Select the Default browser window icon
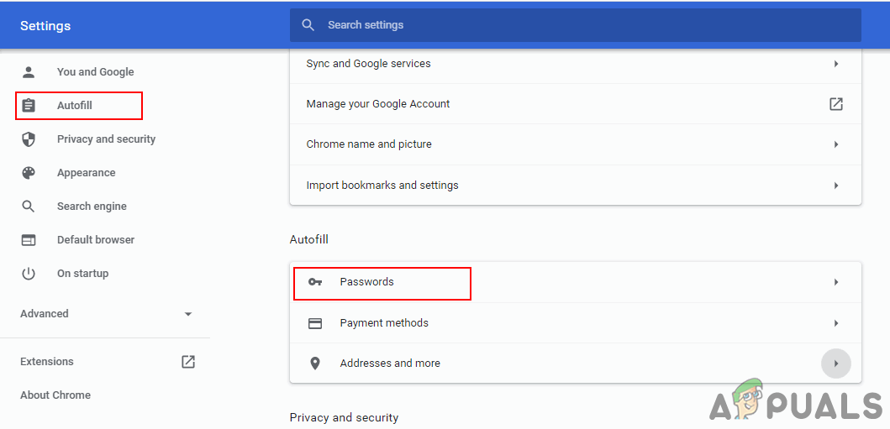The height and width of the screenshot is (429, 890). [x=29, y=240]
